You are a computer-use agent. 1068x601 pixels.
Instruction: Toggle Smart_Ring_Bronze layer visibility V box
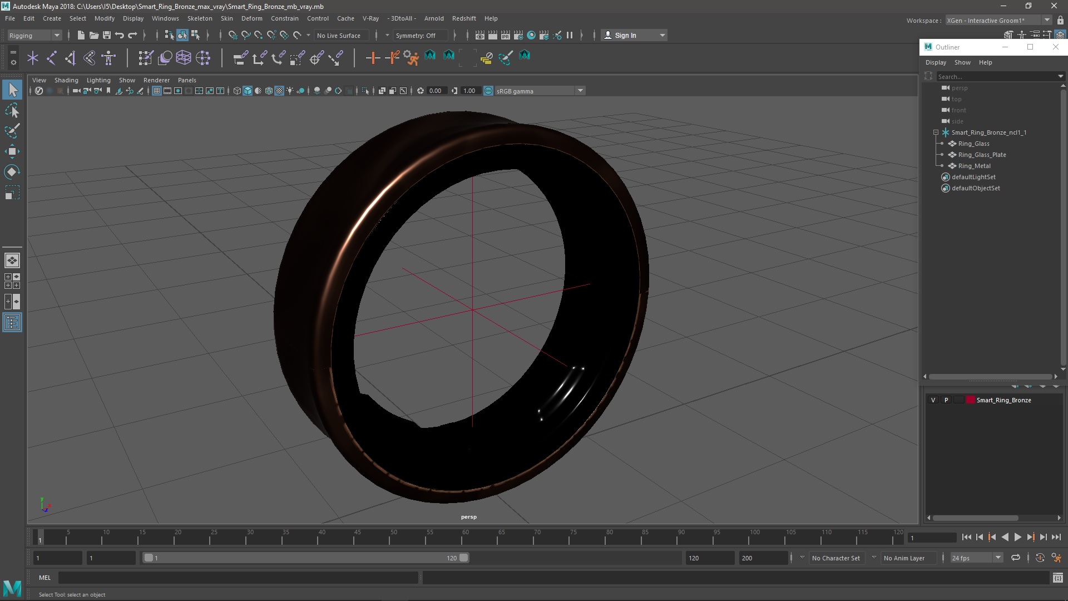(x=933, y=400)
